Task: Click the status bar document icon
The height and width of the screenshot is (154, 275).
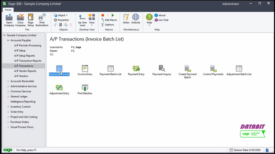Action: 267,150
